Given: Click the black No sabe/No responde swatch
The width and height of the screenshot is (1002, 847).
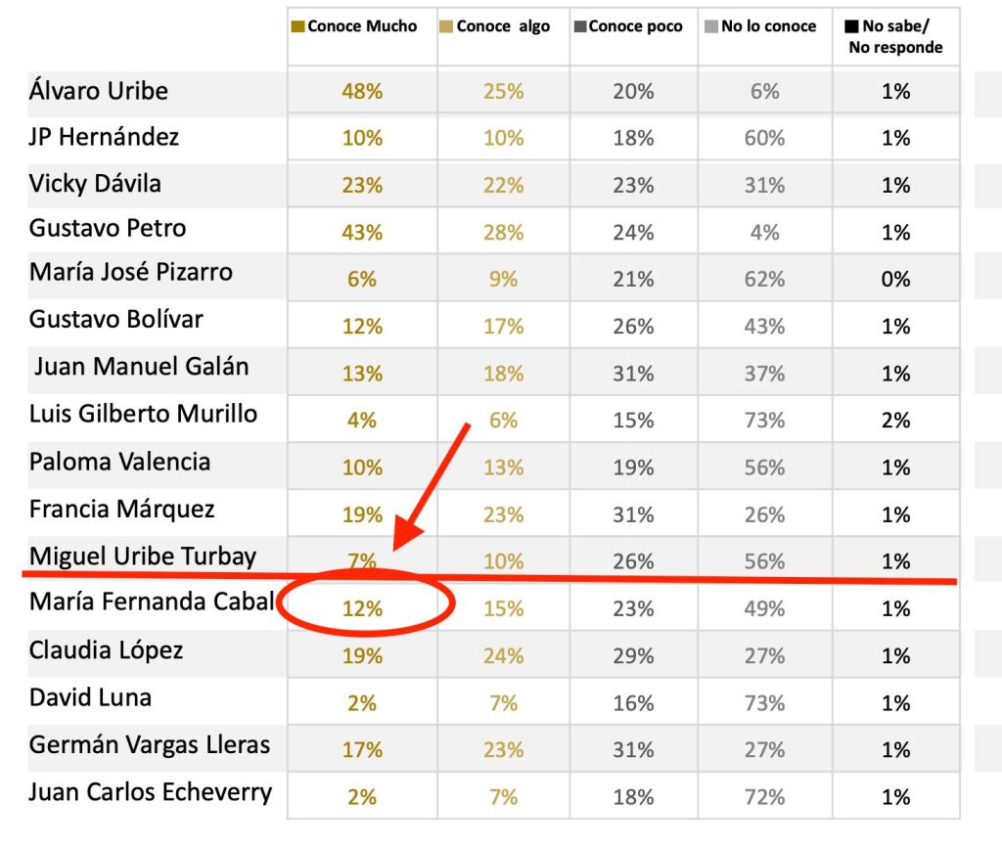Looking at the screenshot, I should point(853,26).
